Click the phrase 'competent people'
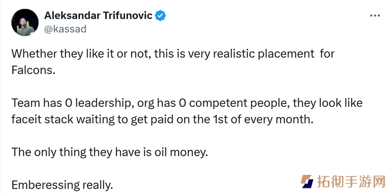This screenshot has height=194, width=392. pyautogui.click(x=238, y=103)
